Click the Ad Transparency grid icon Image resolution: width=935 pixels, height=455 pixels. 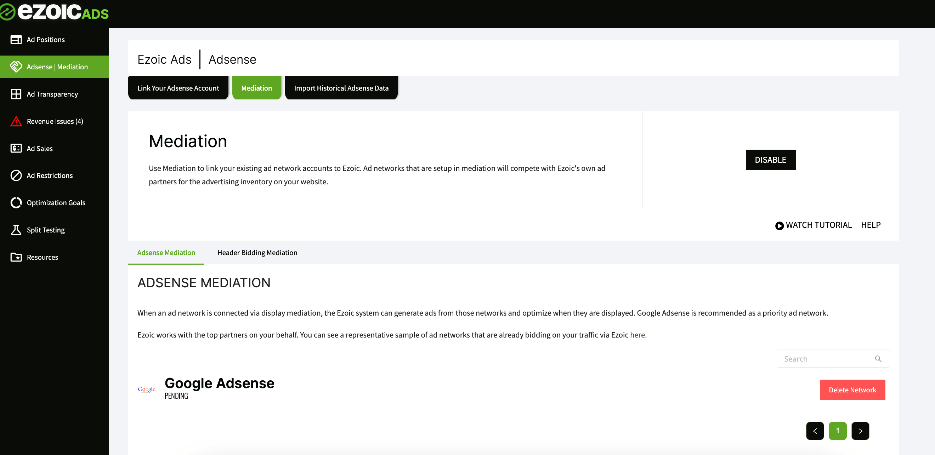coord(16,94)
